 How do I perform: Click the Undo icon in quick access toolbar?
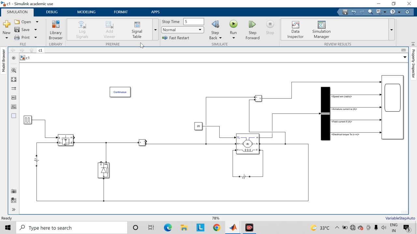354,12
